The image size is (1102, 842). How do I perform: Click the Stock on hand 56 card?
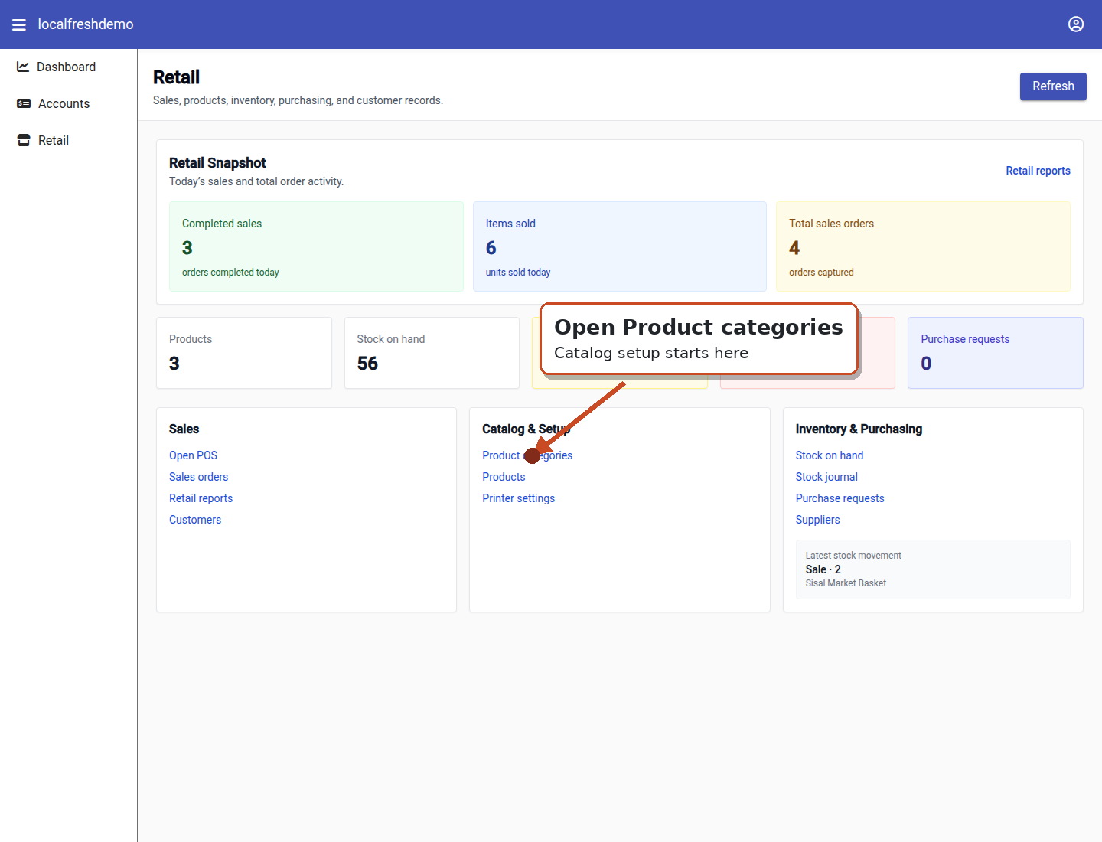432,353
